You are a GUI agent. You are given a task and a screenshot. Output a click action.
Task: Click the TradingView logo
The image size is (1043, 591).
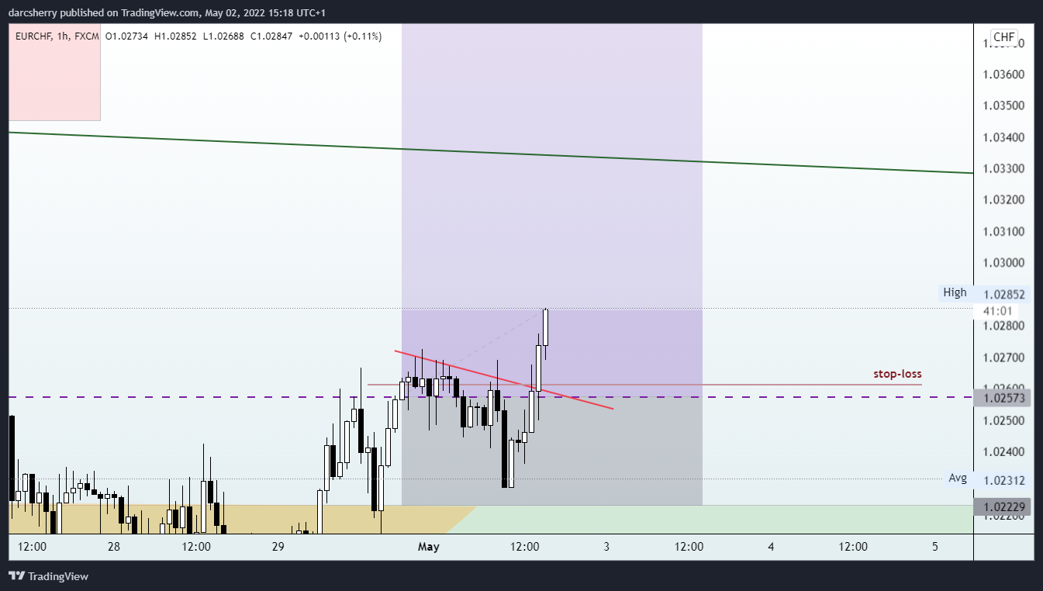coord(48,576)
